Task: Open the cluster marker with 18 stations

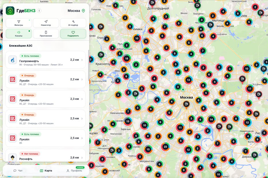Action: (127, 59)
